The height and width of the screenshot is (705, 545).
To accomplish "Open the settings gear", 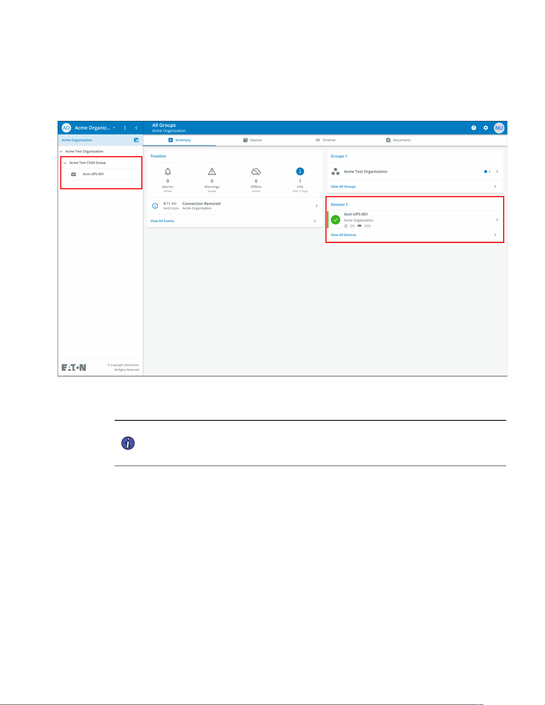I will tap(486, 128).
